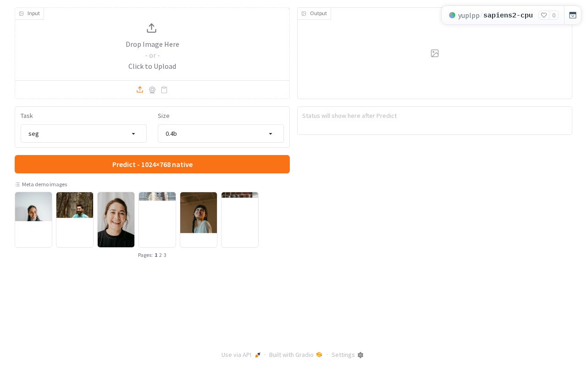Select the clipboard paste source icon
Screen dimensions: 587x367
click(x=164, y=90)
